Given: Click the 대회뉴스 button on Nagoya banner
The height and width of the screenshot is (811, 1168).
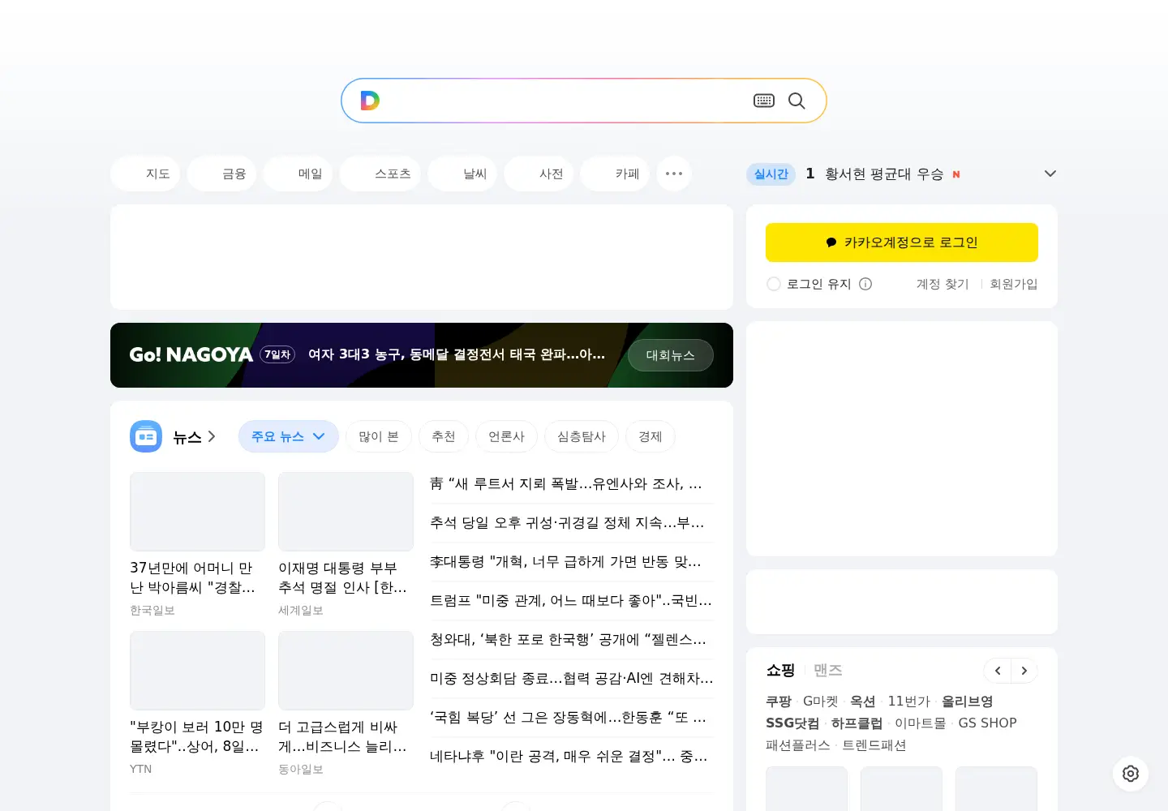Looking at the screenshot, I should pyautogui.click(x=671, y=355).
